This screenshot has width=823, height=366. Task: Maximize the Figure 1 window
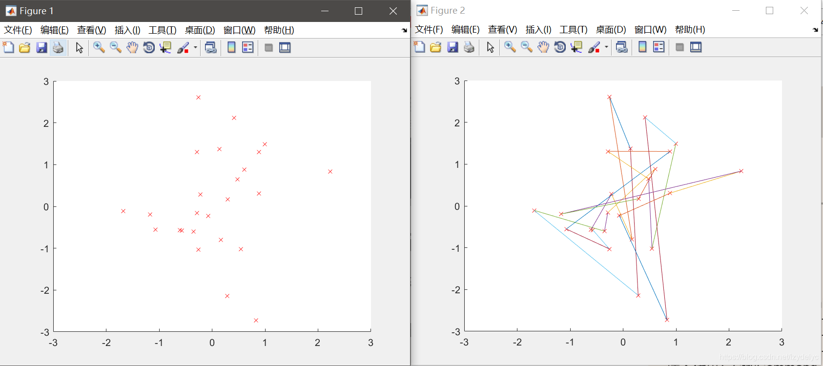pyautogui.click(x=358, y=11)
